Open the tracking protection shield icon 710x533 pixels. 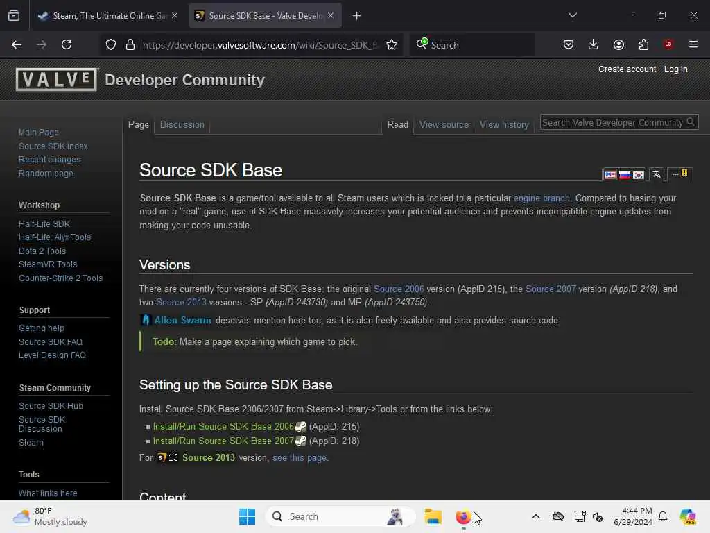click(111, 44)
